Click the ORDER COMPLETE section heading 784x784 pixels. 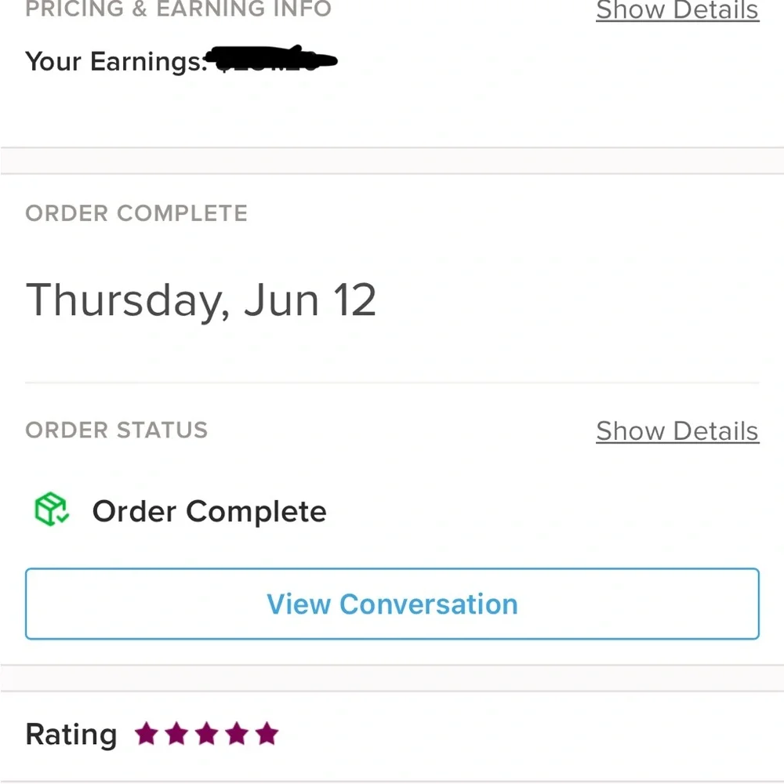[136, 213]
